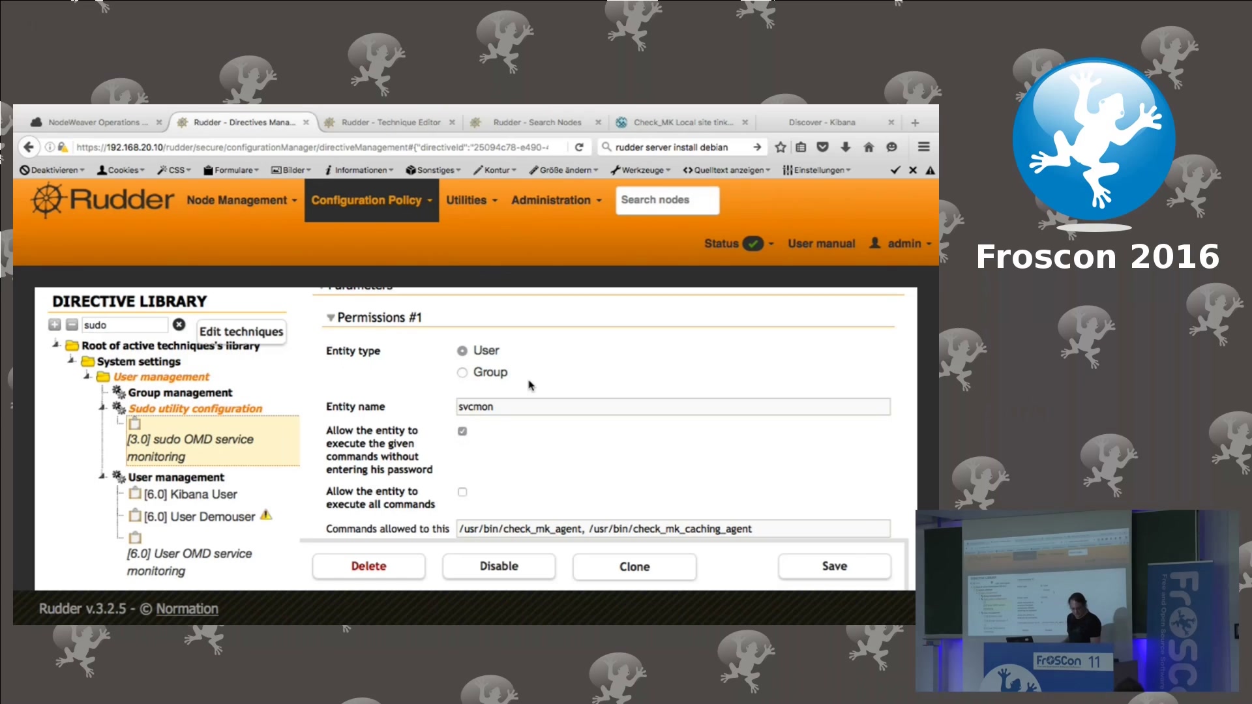Image resolution: width=1252 pixels, height=704 pixels.
Task: Open downloads arrow icon
Action: [846, 147]
